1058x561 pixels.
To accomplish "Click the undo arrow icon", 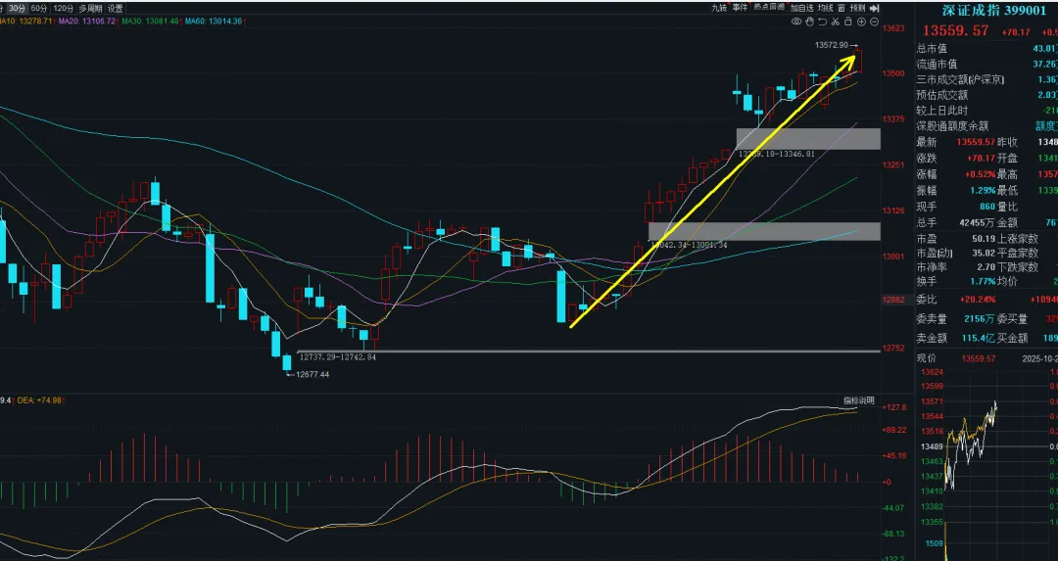I will pos(823,22).
